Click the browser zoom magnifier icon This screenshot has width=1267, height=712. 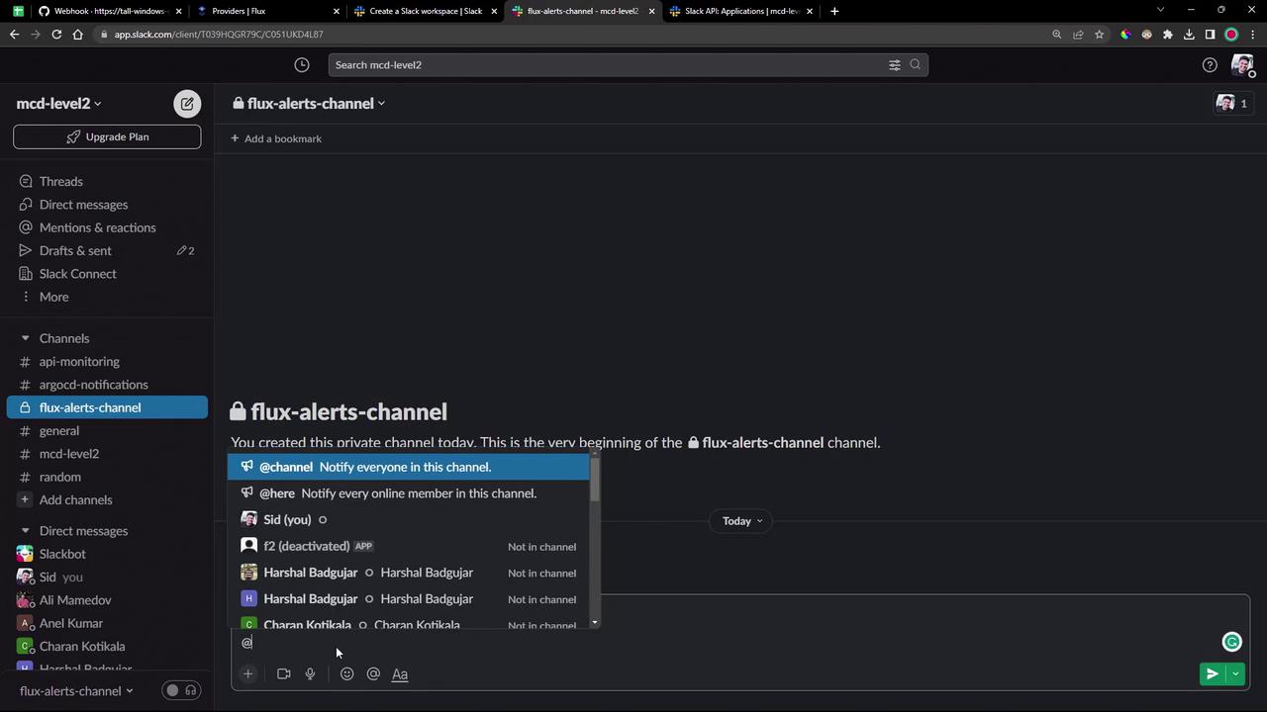[1057, 35]
